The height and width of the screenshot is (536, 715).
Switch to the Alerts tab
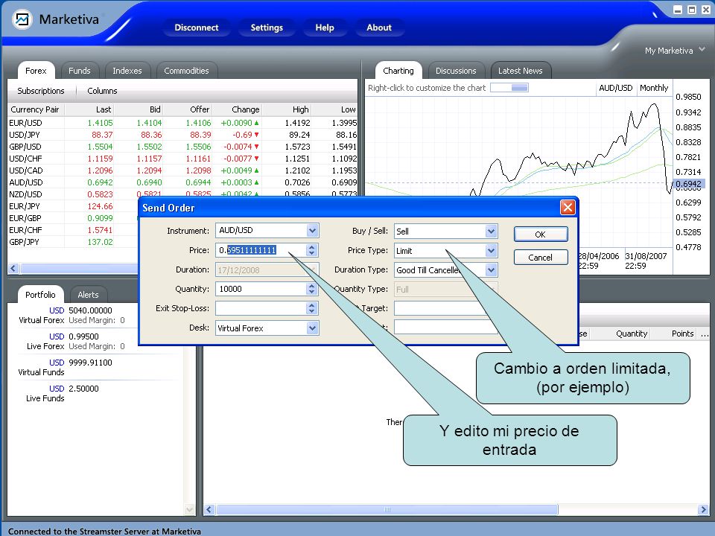[88, 295]
